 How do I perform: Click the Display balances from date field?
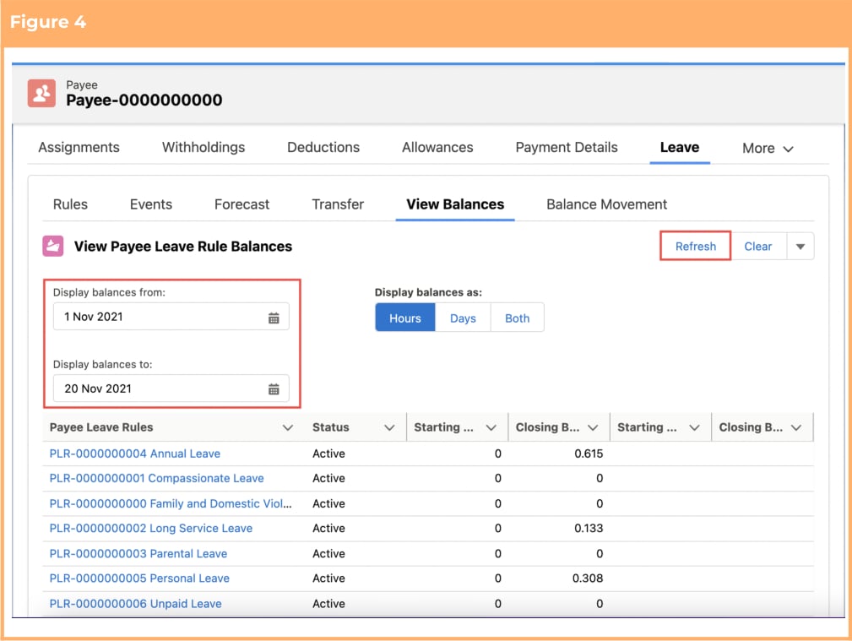pos(171,317)
